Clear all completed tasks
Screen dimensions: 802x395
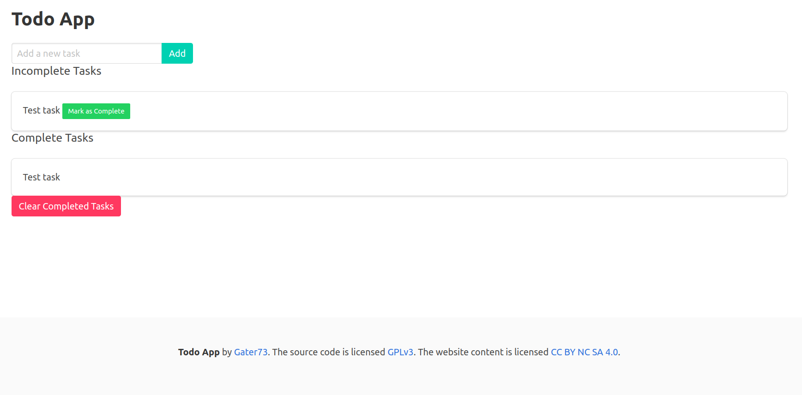[66, 206]
